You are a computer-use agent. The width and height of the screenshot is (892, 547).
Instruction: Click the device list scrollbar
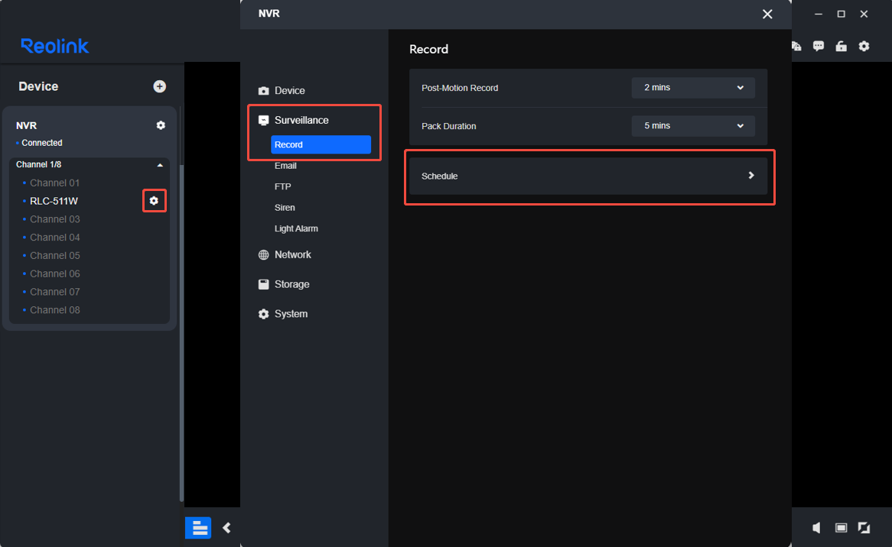(181, 333)
